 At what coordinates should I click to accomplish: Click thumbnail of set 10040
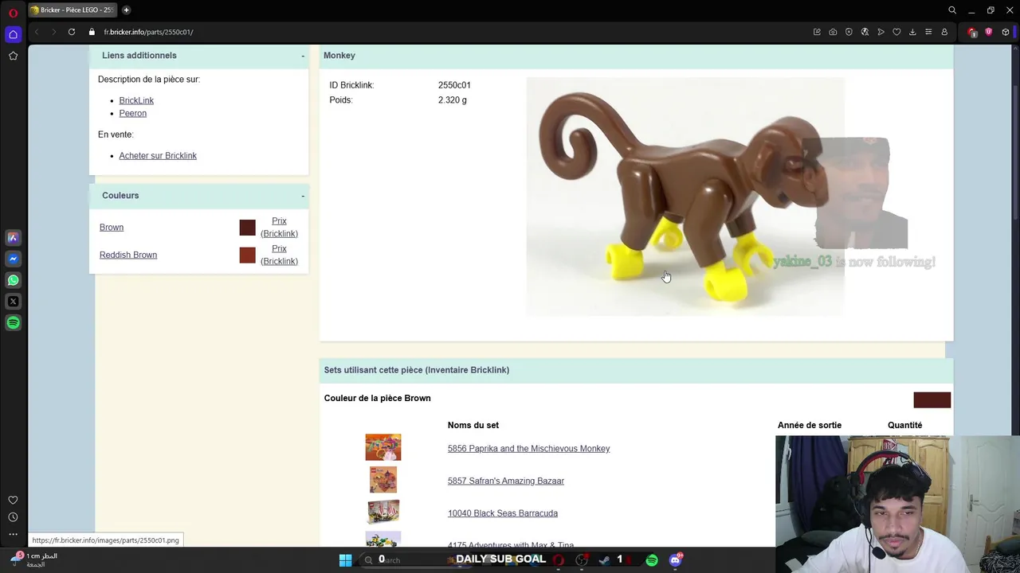pyautogui.click(x=383, y=512)
